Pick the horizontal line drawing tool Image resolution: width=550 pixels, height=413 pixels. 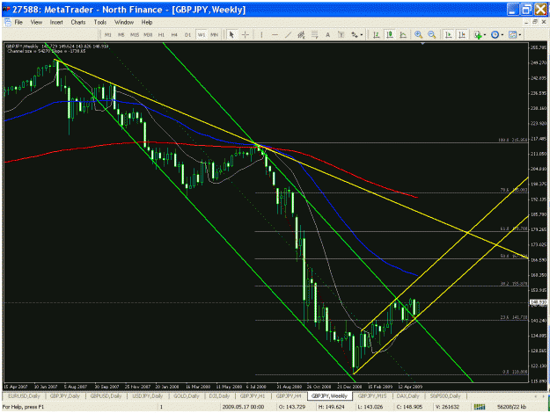coord(275,34)
